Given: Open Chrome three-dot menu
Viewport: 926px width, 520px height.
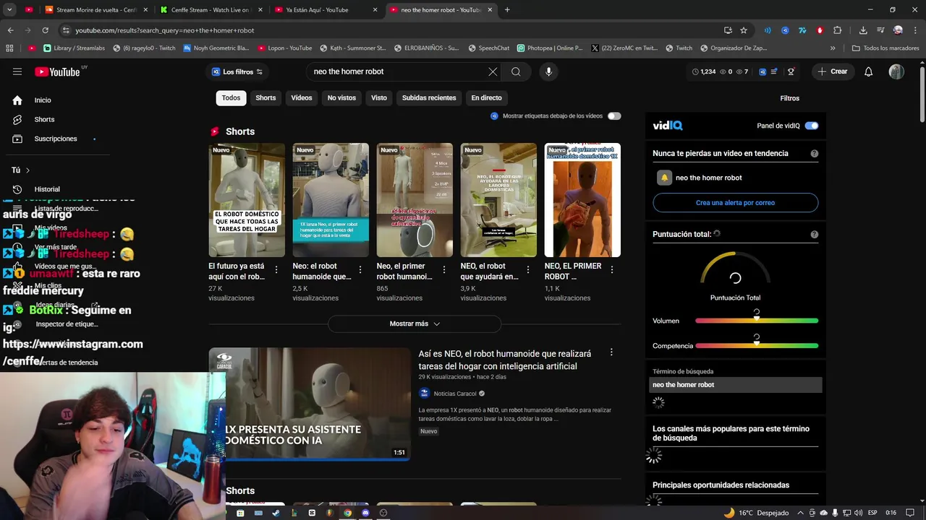Looking at the screenshot, I should coord(914,30).
